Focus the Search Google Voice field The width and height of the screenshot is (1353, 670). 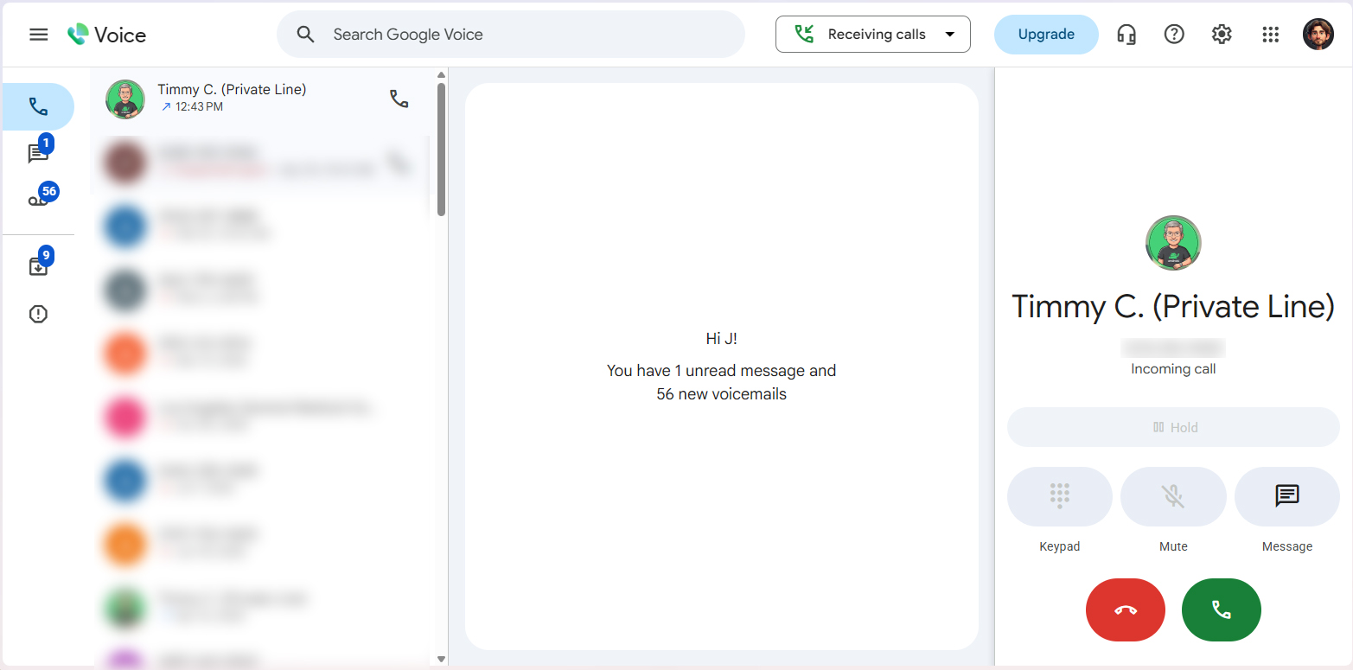point(511,35)
